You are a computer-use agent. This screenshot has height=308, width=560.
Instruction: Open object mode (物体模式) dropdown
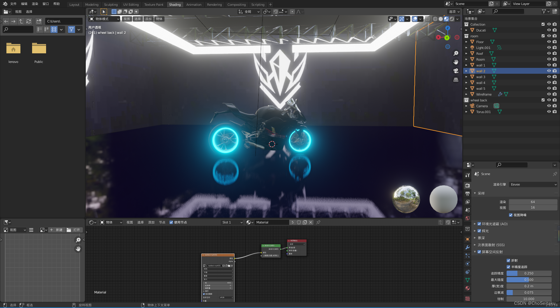pos(104,19)
